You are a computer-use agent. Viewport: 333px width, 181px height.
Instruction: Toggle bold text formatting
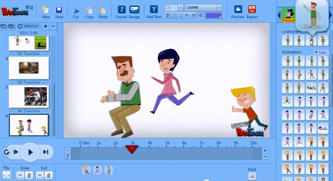click(x=168, y=16)
